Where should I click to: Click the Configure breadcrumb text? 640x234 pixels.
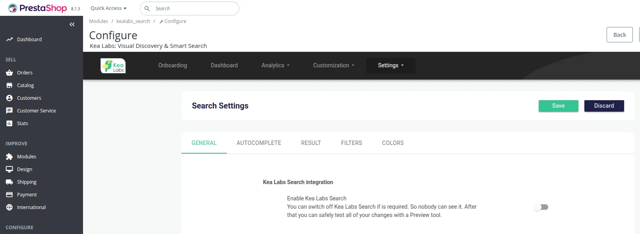[175, 21]
